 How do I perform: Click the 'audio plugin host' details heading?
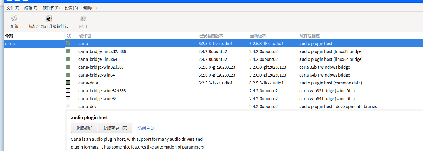pos(89,117)
